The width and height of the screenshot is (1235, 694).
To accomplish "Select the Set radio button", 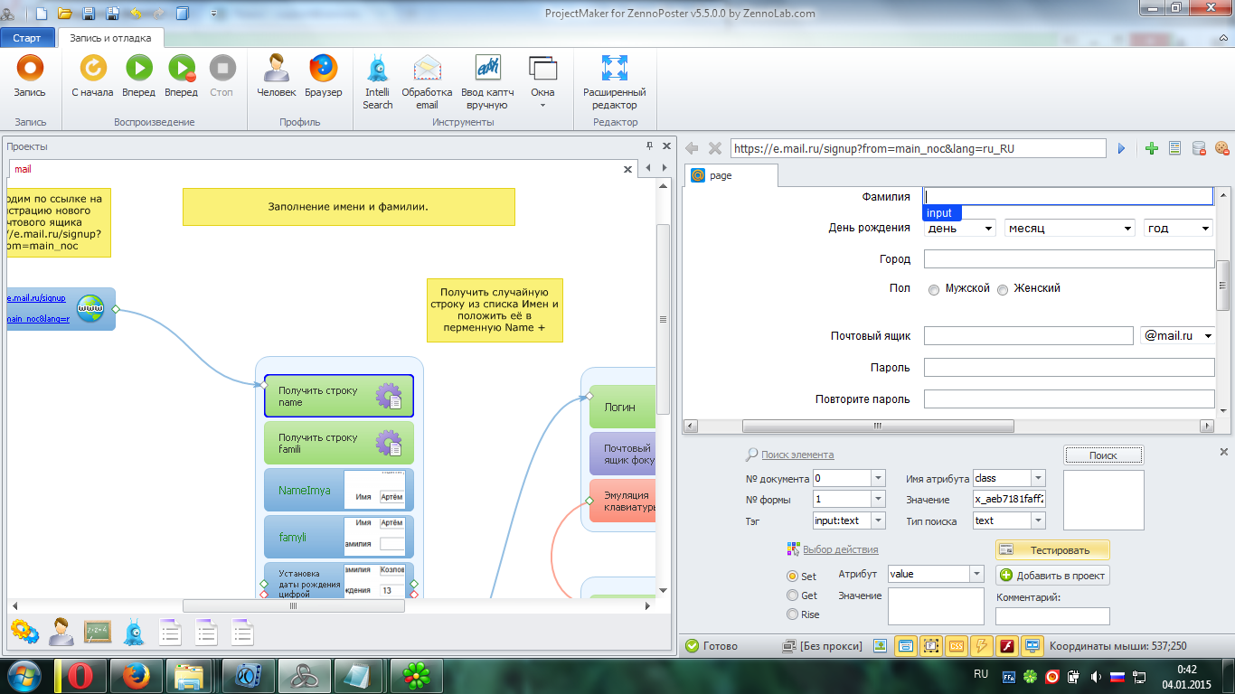I will point(793,577).
